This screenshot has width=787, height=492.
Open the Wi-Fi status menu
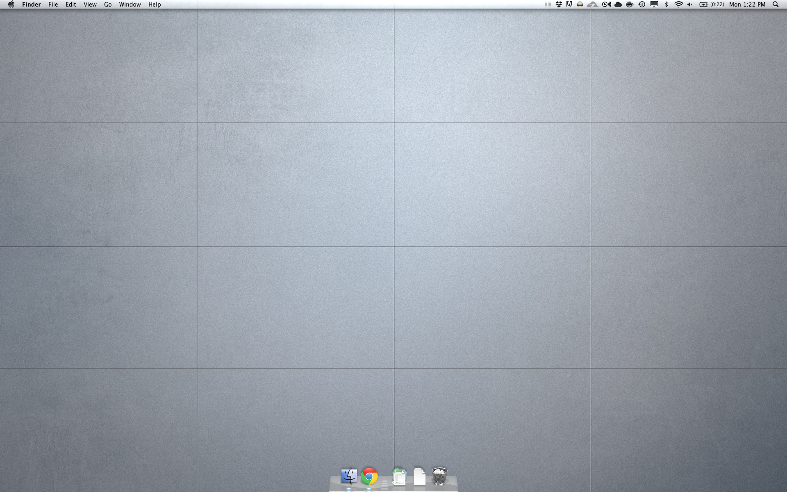[x=678, y=5]
